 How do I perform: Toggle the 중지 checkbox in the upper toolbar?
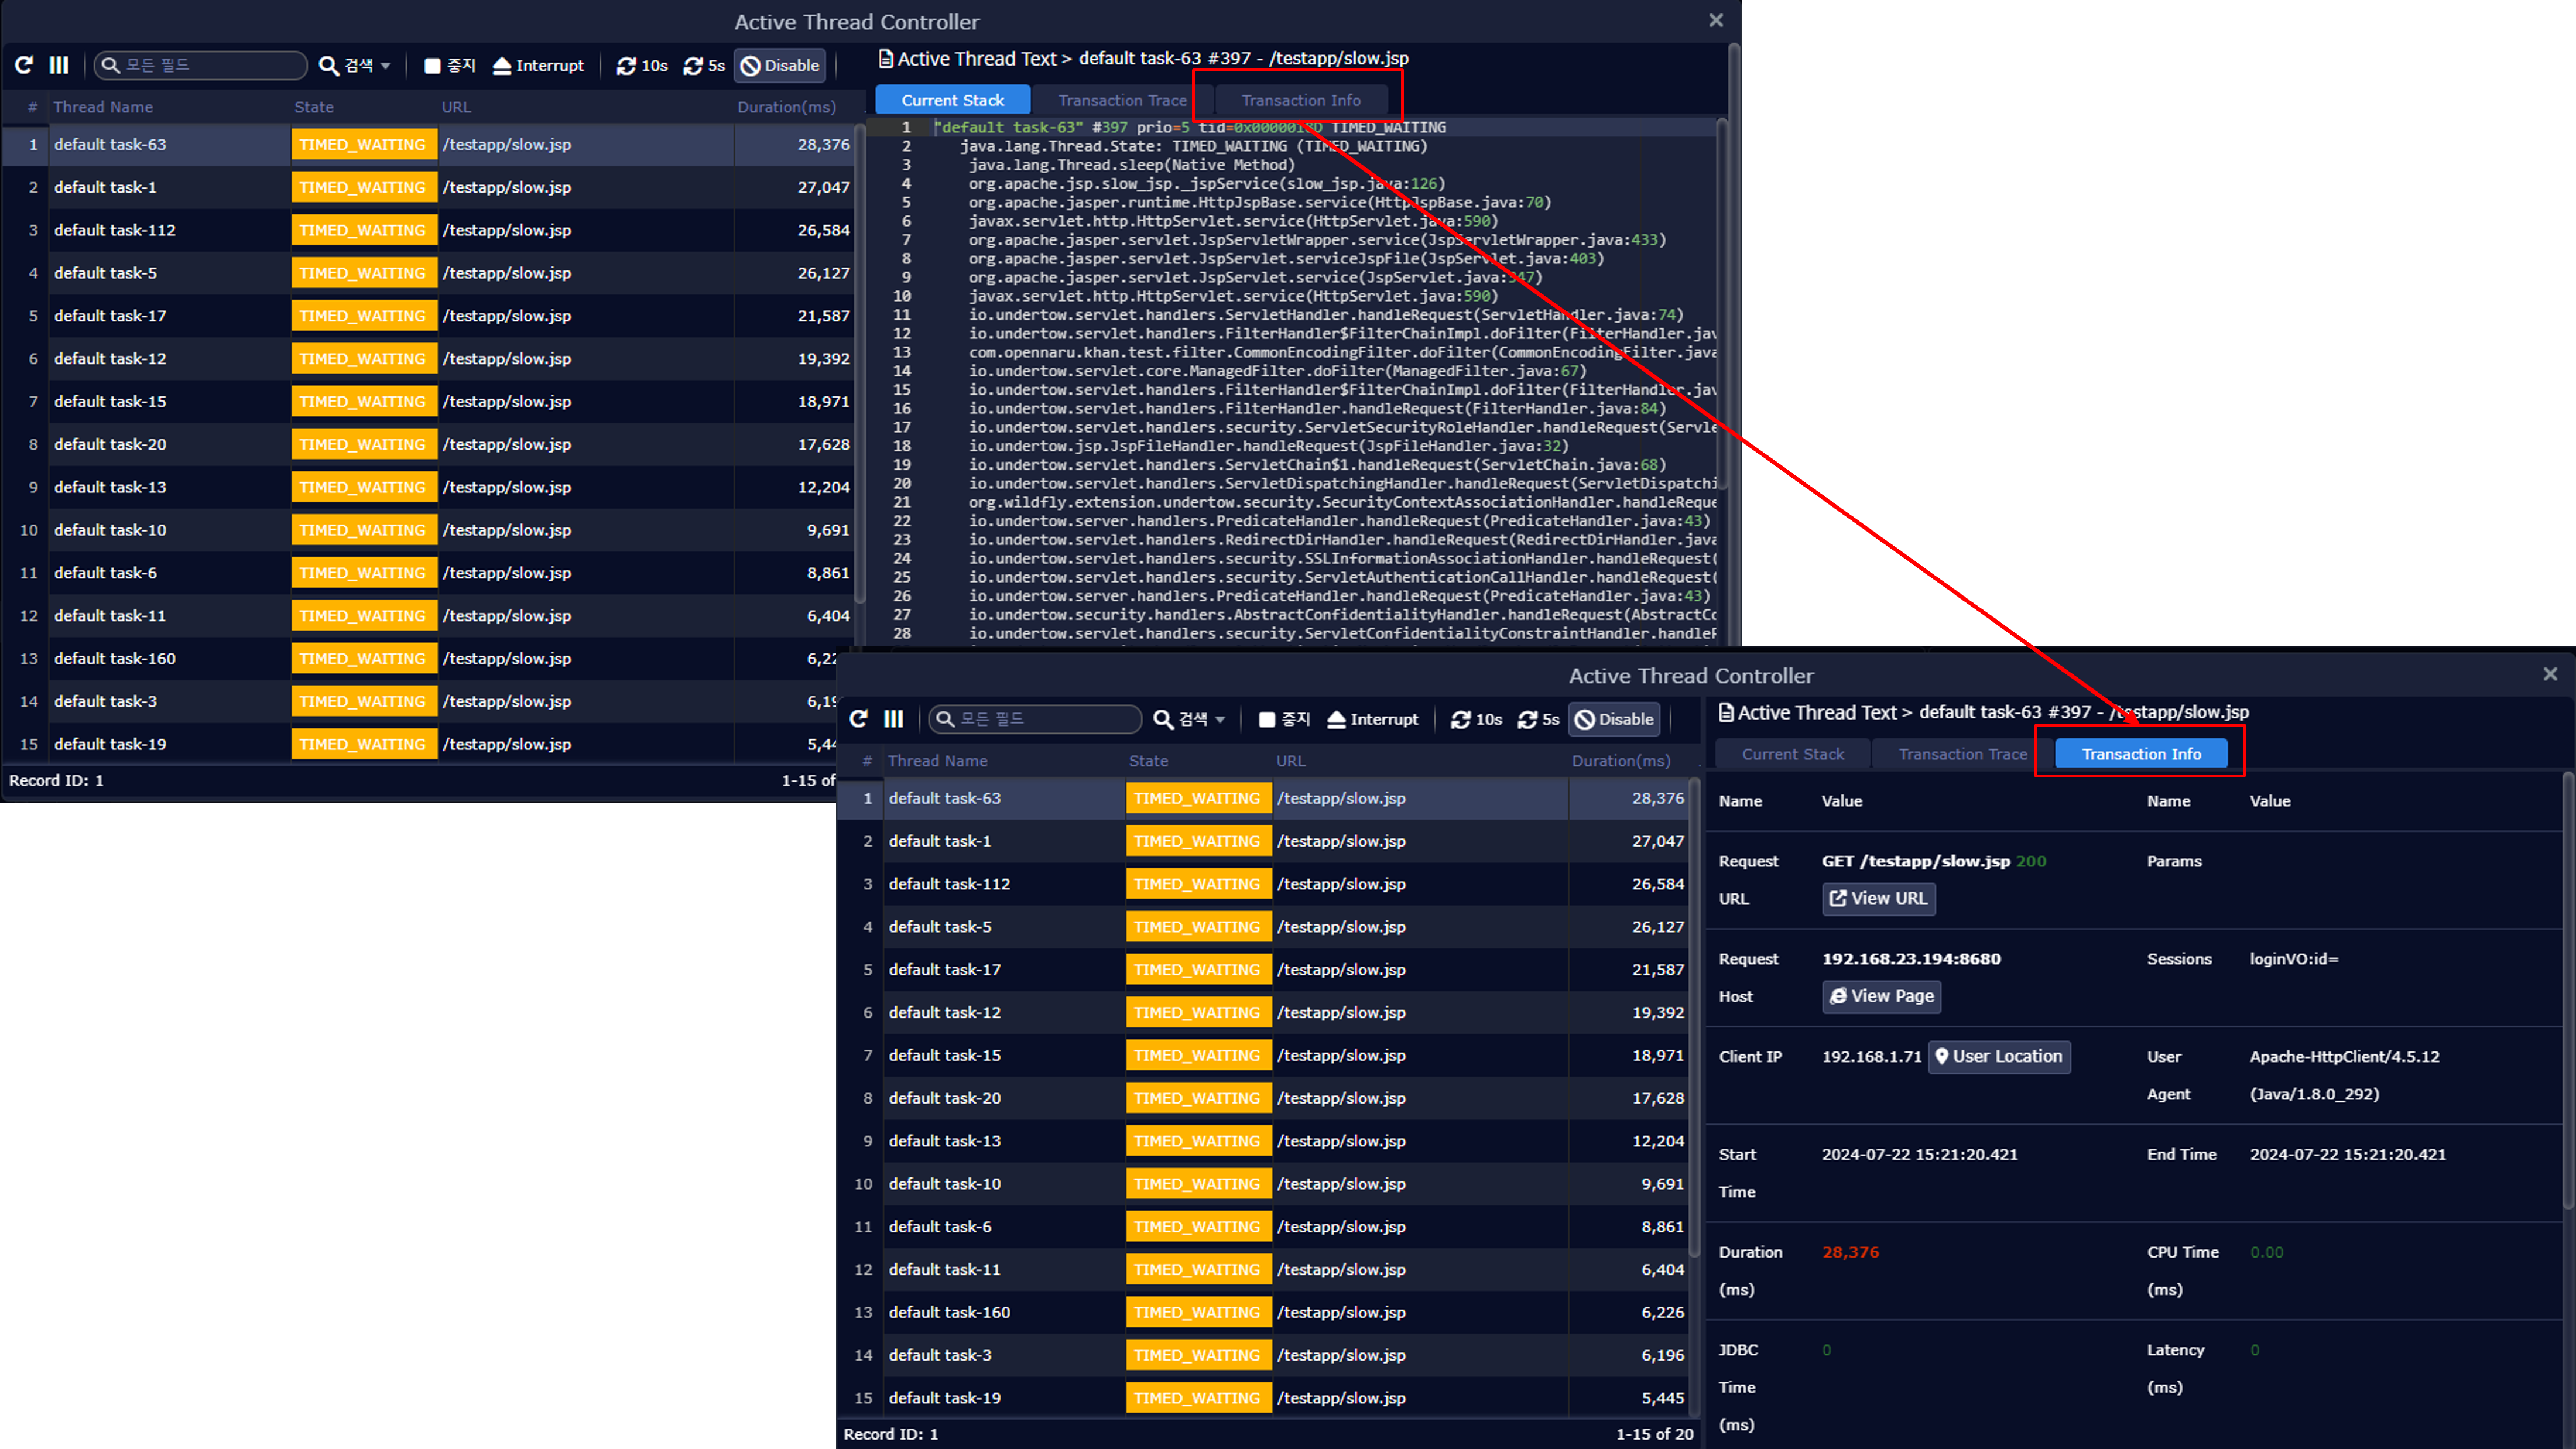433,65
